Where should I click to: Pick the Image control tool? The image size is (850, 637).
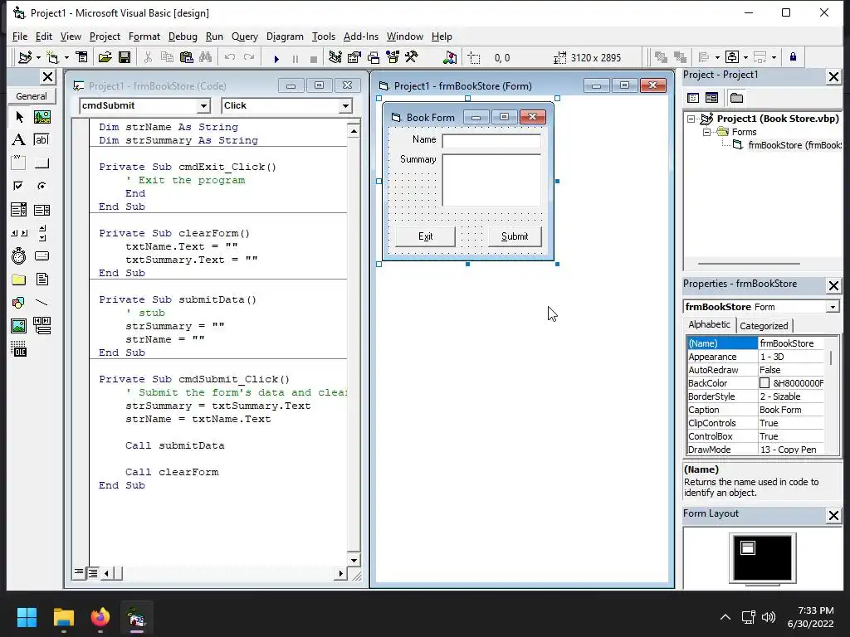pyautogui.click(x=19, y=325)
